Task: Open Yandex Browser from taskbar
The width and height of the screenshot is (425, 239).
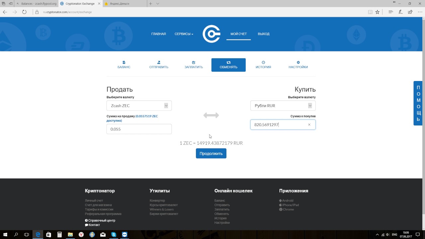Action: click(x=81, y=234)
